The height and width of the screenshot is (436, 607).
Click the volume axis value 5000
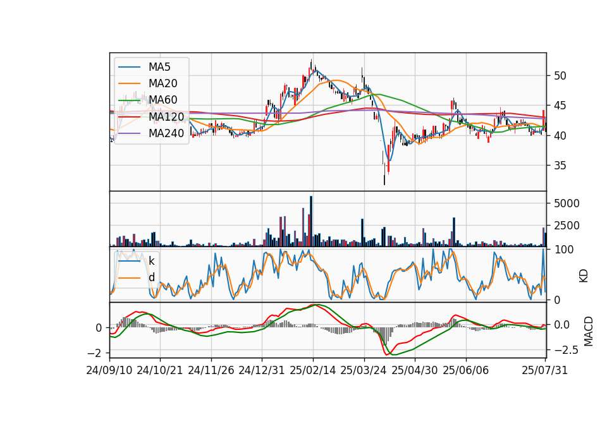click(x=567, y=203)
